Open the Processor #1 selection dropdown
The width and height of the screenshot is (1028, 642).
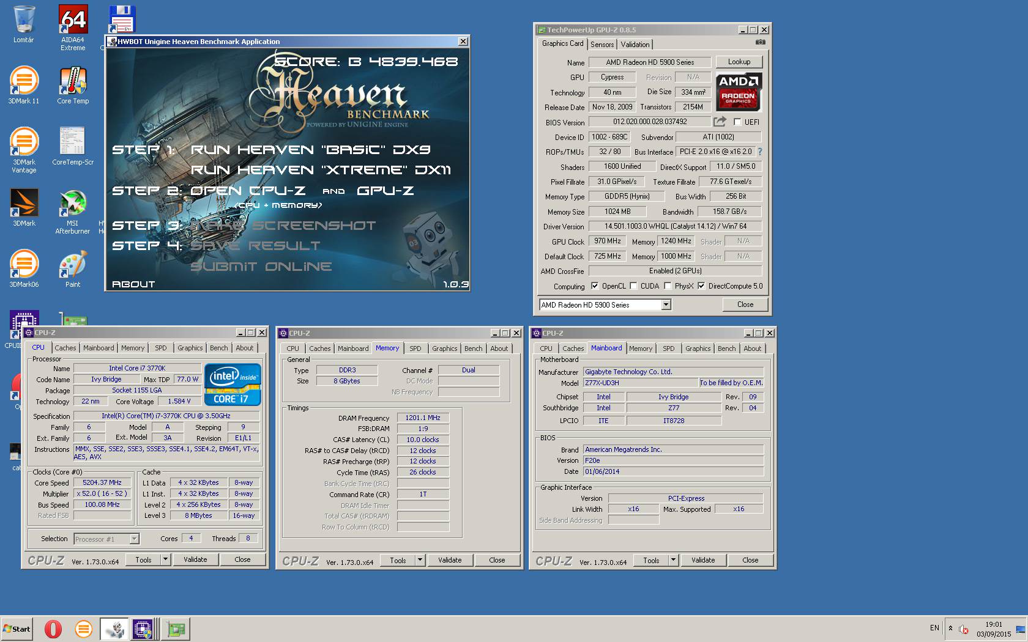(134, 539)
